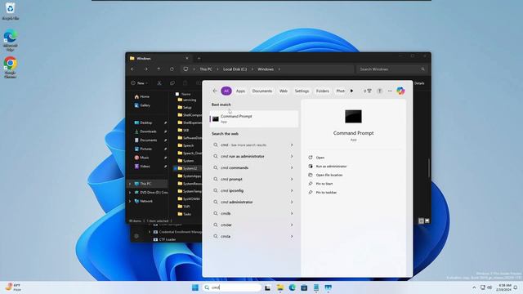This screenshot has width=523, height=294.
Task: Click the taskbar search box containing cmd
Action: (232, 287)
